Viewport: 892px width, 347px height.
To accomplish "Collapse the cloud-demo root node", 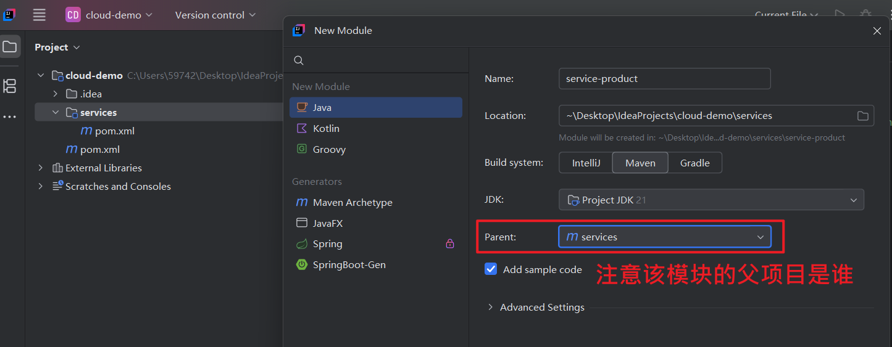I will 41,75.
